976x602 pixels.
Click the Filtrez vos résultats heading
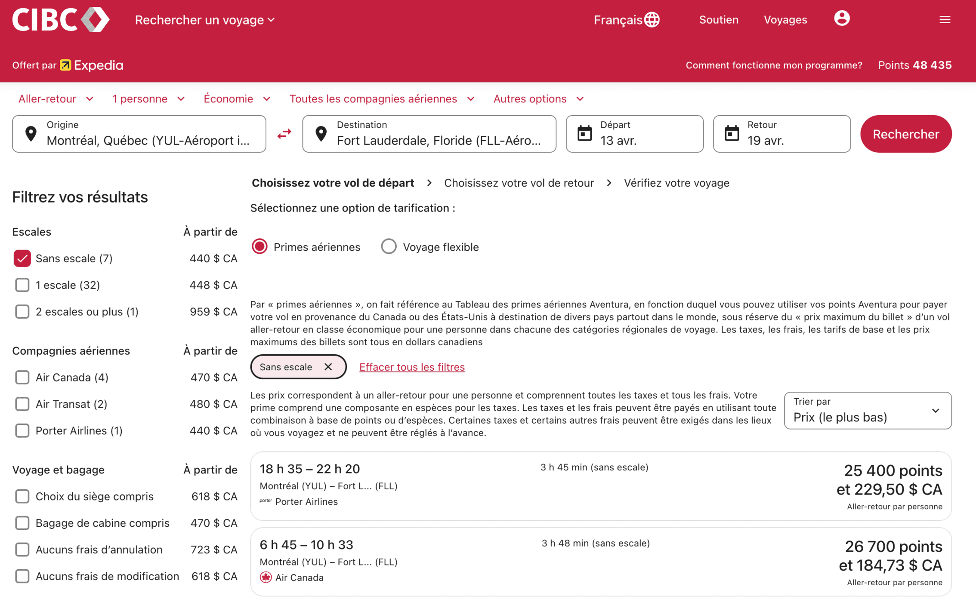[80, 197]
